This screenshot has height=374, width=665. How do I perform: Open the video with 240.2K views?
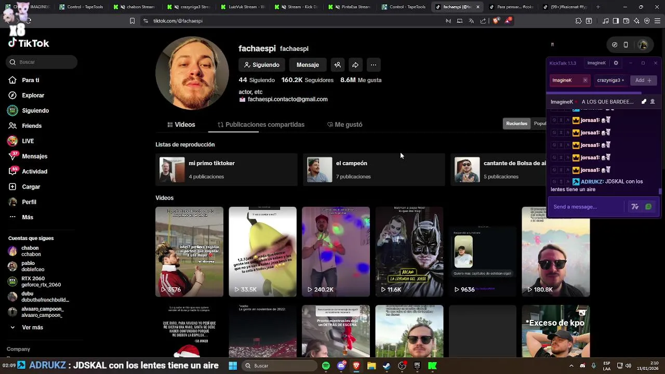click(x=336, y=251)
